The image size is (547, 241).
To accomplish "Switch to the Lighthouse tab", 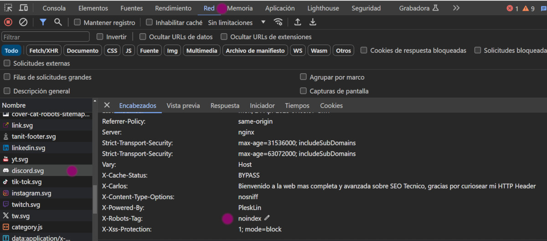I will tap(323, 8).
